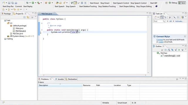Click the Commit button
The width and height of the screenshot is (188, 105).
(19, 6)
